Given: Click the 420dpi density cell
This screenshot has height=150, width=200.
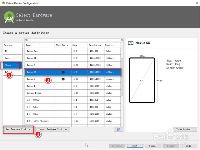Looking at the screenshot, I should pos(112,72).
